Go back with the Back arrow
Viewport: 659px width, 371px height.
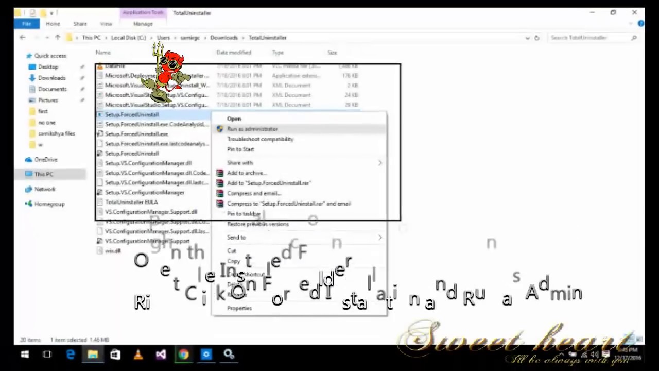coord(22,38)
